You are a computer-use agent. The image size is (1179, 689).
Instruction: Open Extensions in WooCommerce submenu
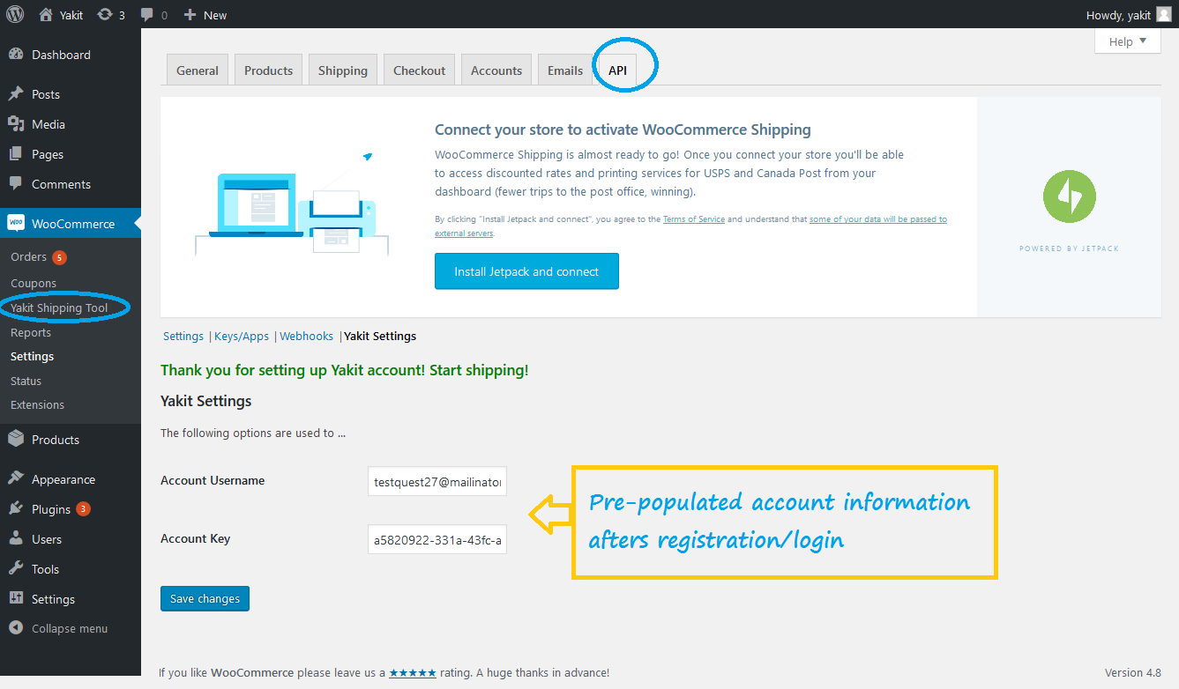[37, 404]
